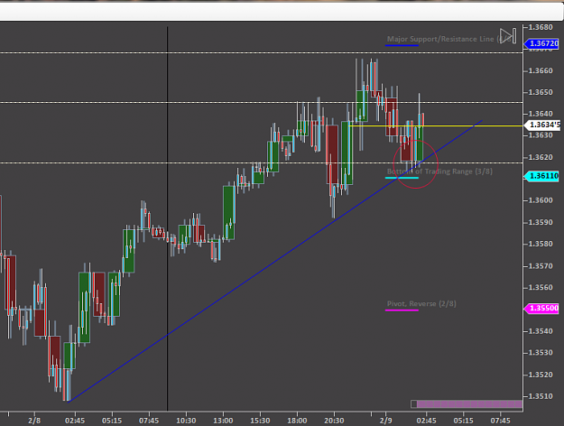This screenshot has height=426, width=564.
Task: Click the blue 1.36720 price tag
Action: (542, 43)
